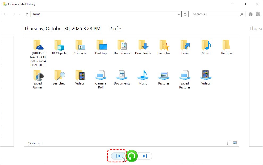Click the Search All input box

[215, 14]
